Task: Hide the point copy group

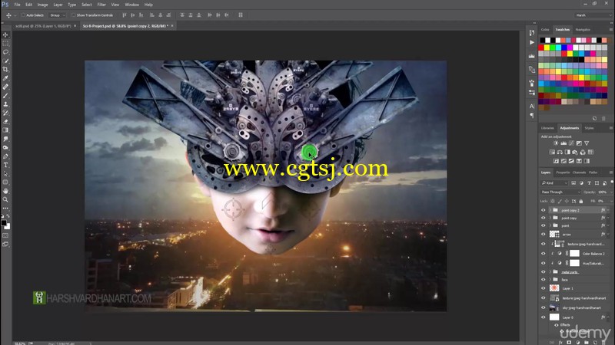Action: (544, 218)
